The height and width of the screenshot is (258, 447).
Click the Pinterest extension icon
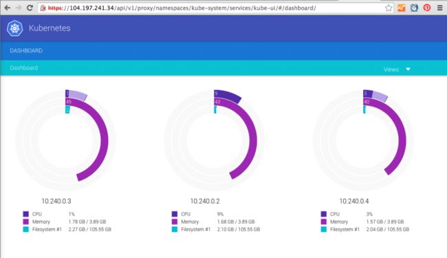coord(427,8)
